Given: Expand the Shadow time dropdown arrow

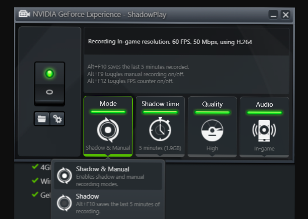Looking at the screenshot, I should point(160,156).
